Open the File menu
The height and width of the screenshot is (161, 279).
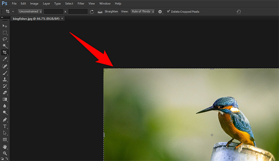click(14, 3)
